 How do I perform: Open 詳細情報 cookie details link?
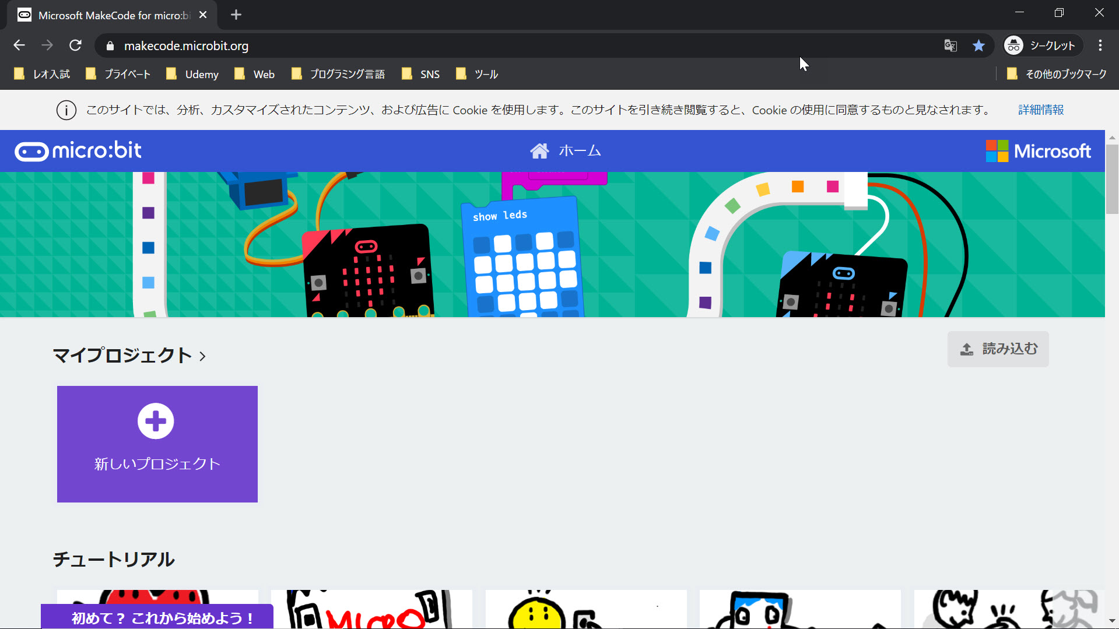(x=1041, y=110)
